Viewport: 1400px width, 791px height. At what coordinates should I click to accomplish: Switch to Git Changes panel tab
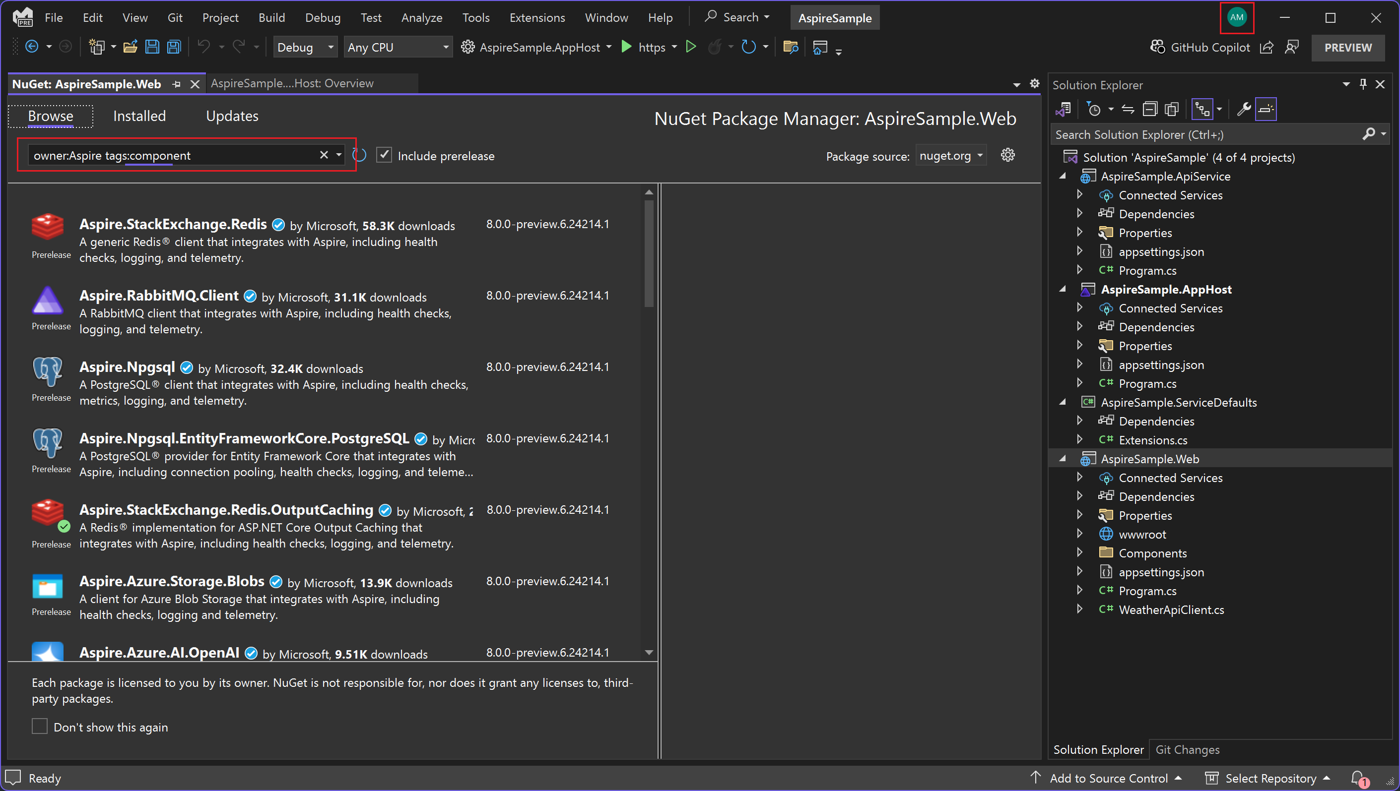tap(1187, 750)
